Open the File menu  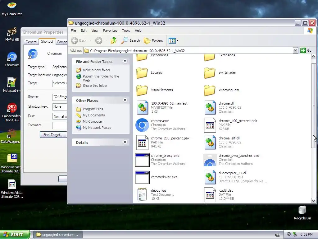coord(73,30)
